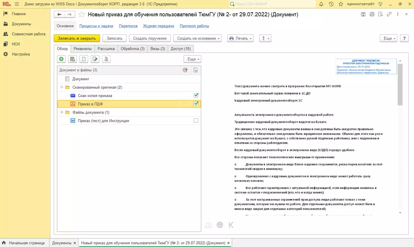Uncheck the Приказ в ПДФ checkbox

[196, 104]
